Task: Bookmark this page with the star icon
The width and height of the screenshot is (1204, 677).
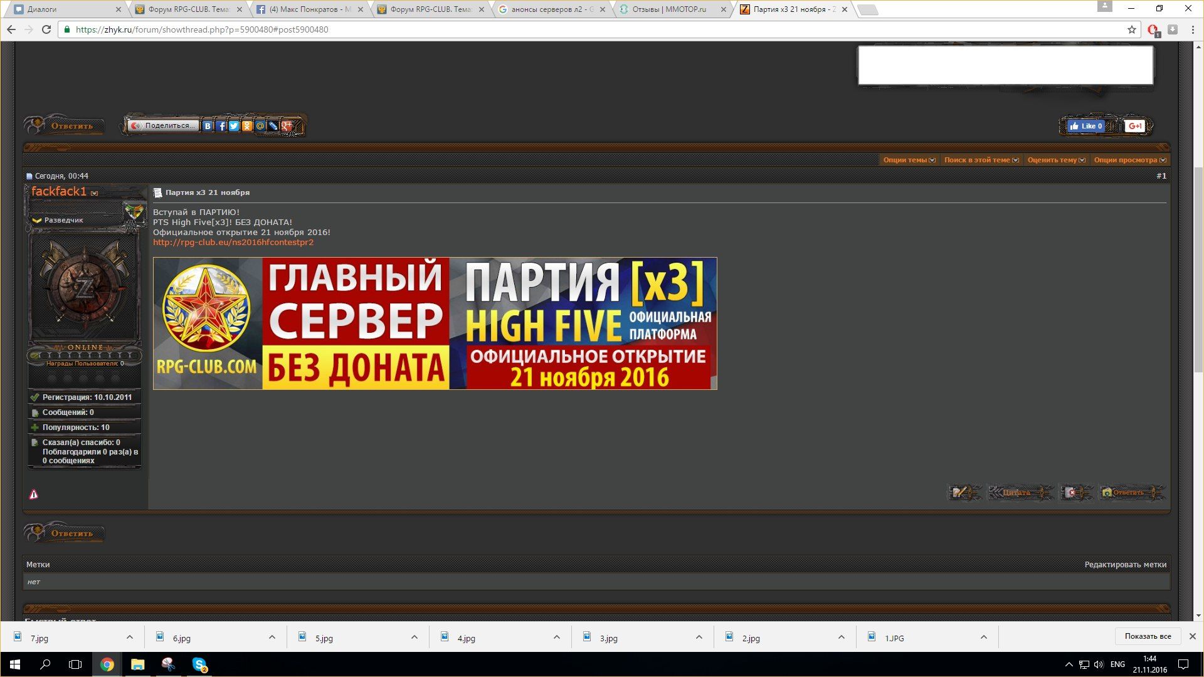Action: coord(1131,29)
